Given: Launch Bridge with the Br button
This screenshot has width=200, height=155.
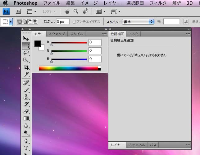Looking at the screenshot, I should click(18, 11).
